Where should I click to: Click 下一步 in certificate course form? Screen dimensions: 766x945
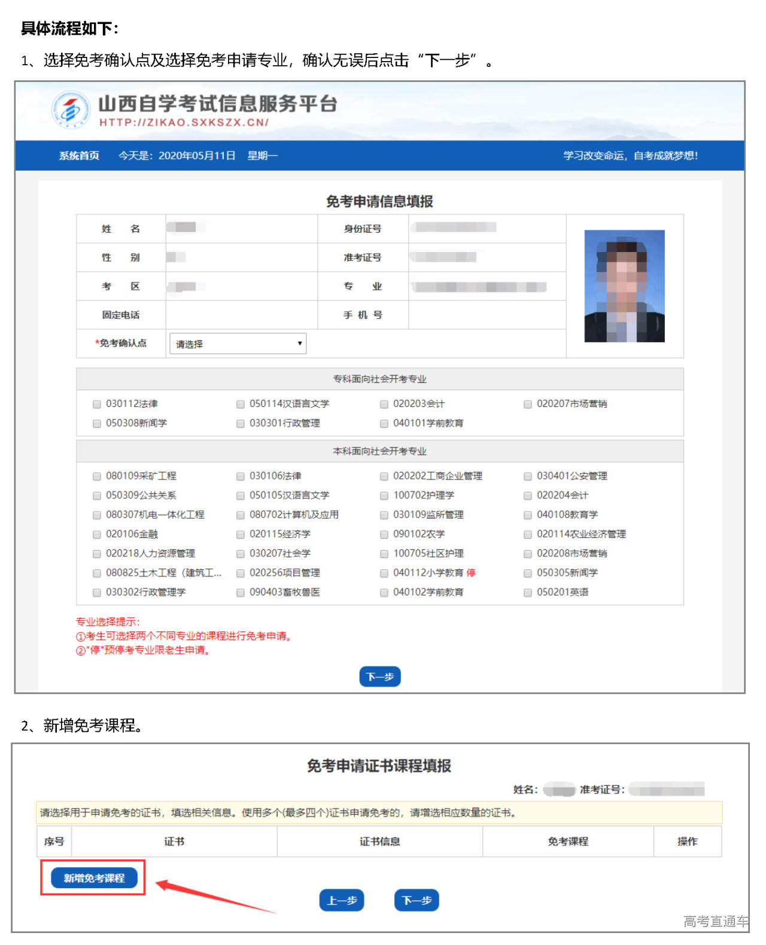click(417, 900)
